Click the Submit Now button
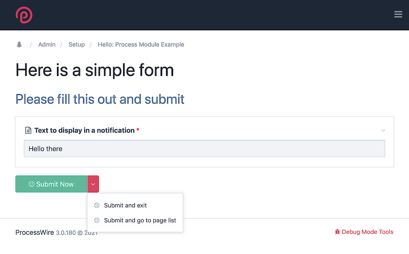The image size is (409, 254). (51, 184)
